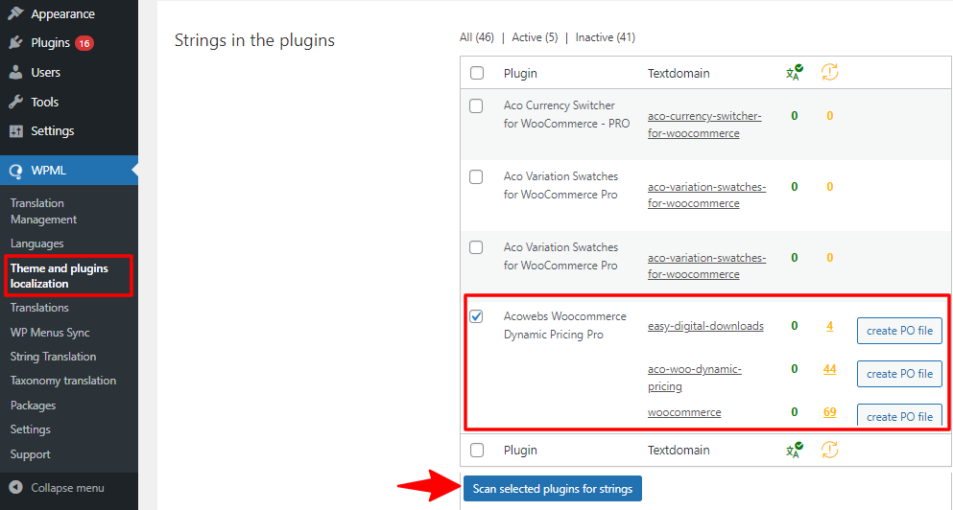Click the Collapse menu arrow icon

pyautogui.click(x=16, y=488)
